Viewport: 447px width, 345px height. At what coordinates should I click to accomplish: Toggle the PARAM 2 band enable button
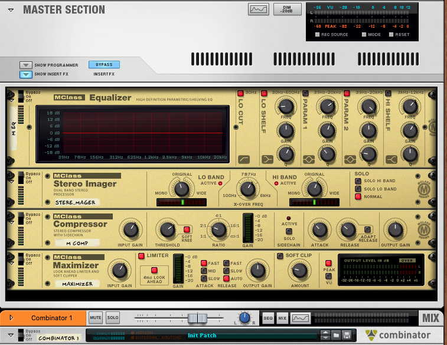point(347,93)
